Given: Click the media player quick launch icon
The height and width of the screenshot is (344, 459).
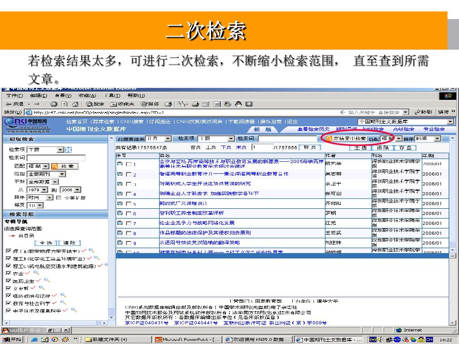Looking at the screenshot, I should point(55,340).
